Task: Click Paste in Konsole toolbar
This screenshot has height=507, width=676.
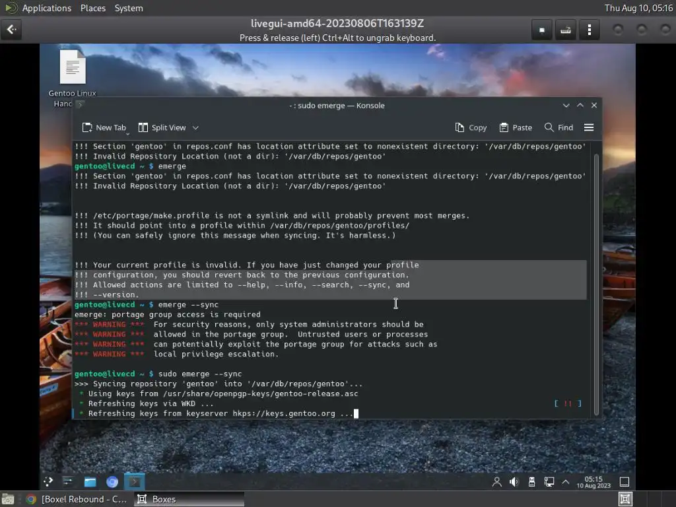Action: click(x=516, y=127)
